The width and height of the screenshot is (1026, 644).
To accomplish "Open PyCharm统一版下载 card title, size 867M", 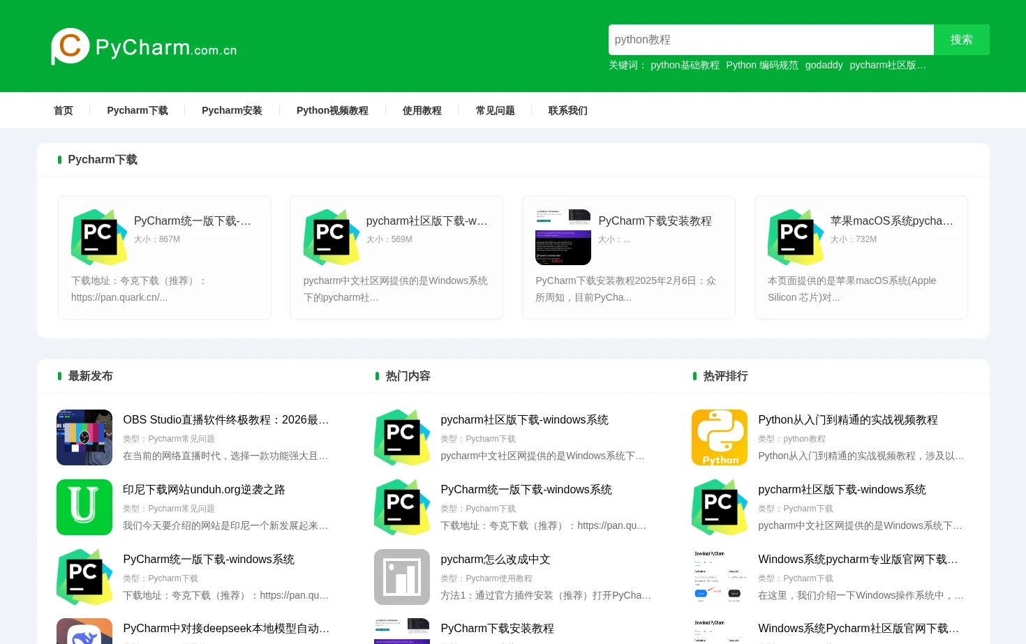I will [193, 220].
